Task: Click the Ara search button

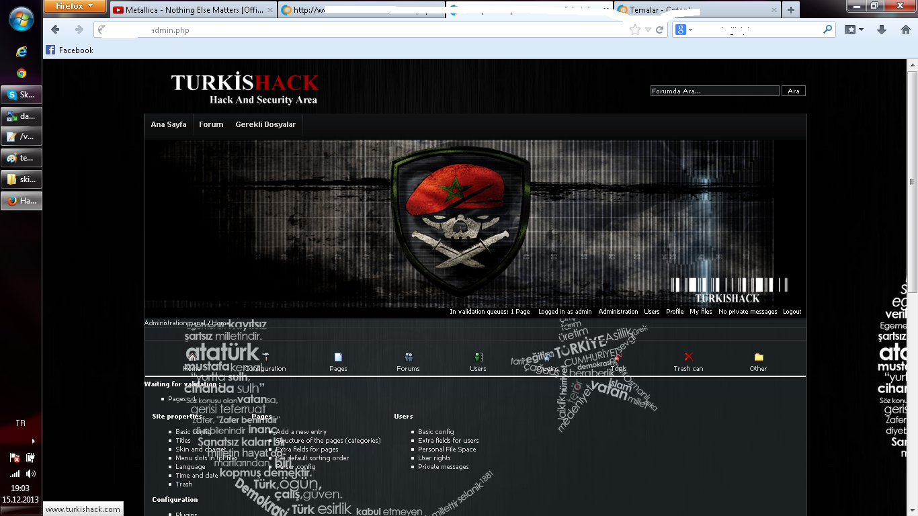Action: click(794, 91)
